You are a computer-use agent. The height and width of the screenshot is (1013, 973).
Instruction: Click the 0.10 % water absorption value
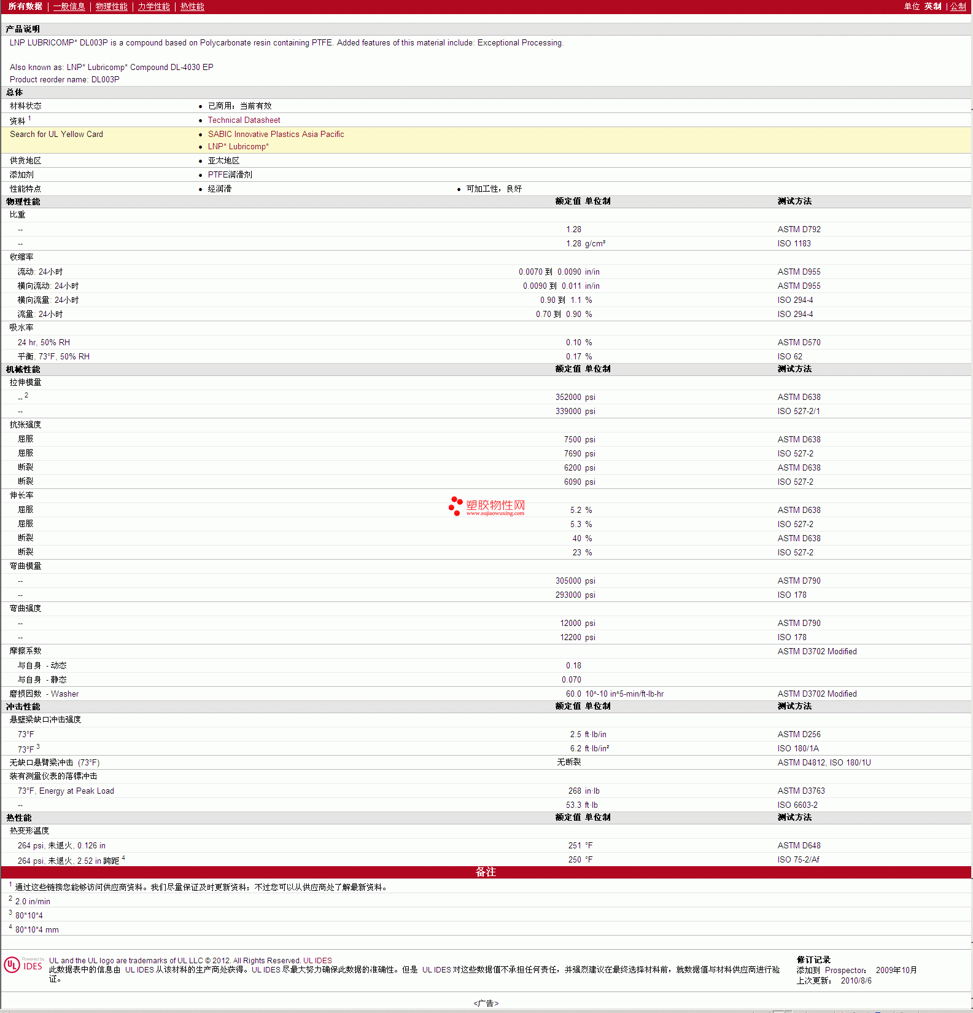click(579, 343)
